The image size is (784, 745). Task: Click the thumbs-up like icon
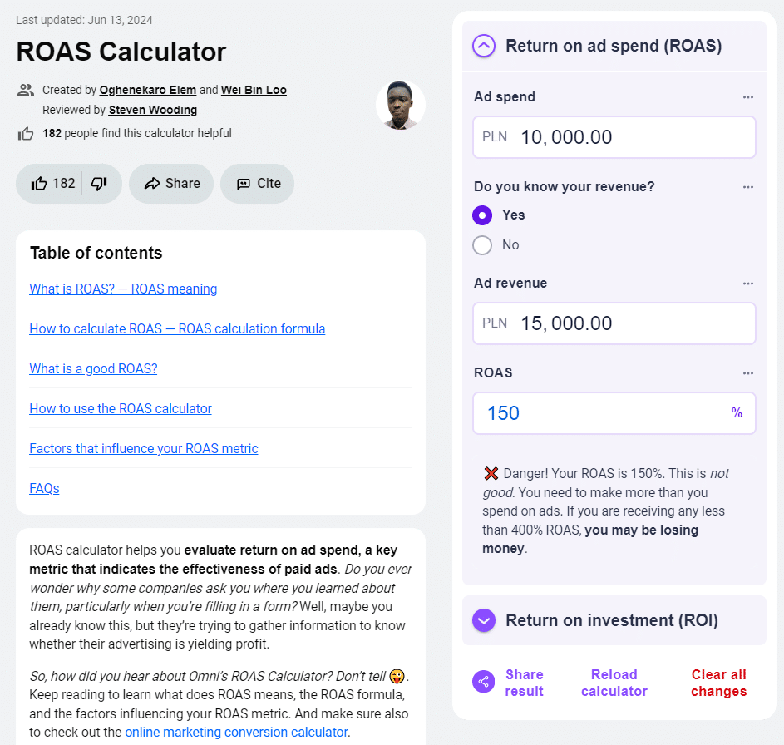(39, 184)
